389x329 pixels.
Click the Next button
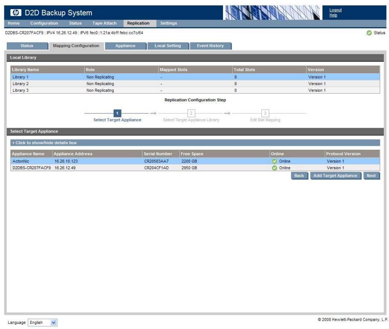coord(371,176)
